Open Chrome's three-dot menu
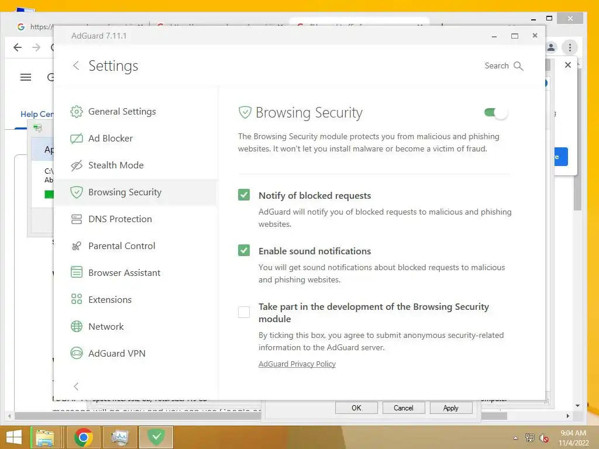This screenshot has height=449, width=599. pyautogui.click(x=570, y=47)
